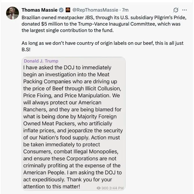
Task: Click the Donald J. Trump sender name
Action: (41, 61)
